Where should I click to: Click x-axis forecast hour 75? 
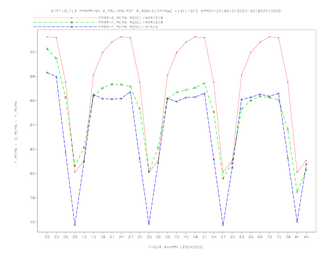click(x=279, y=237)
